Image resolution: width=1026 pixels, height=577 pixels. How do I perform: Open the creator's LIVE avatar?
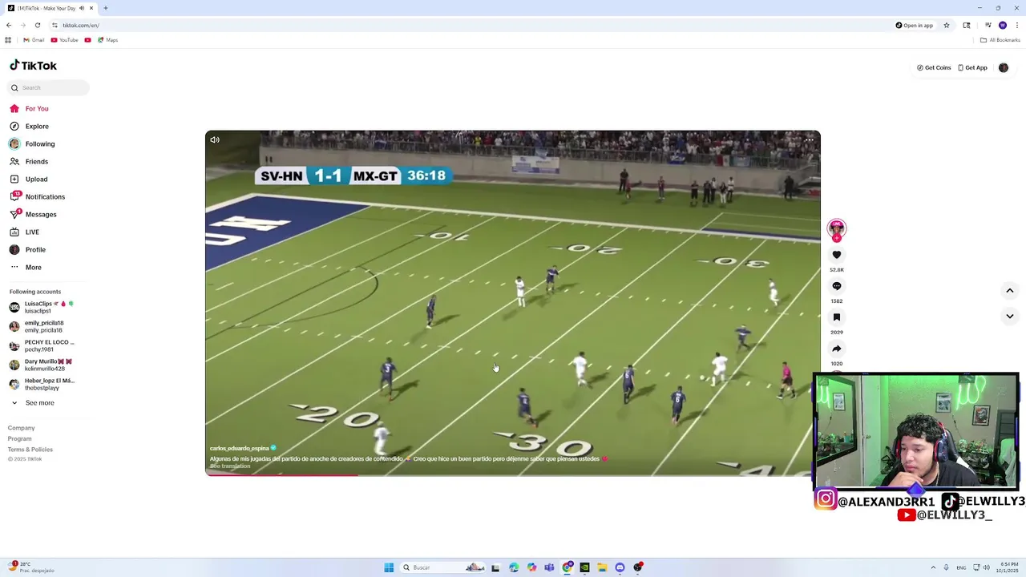(837, 229)
